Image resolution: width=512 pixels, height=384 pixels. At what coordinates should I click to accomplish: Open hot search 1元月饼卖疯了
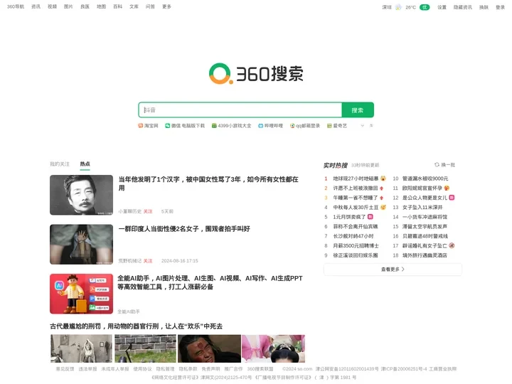(349, 217)
